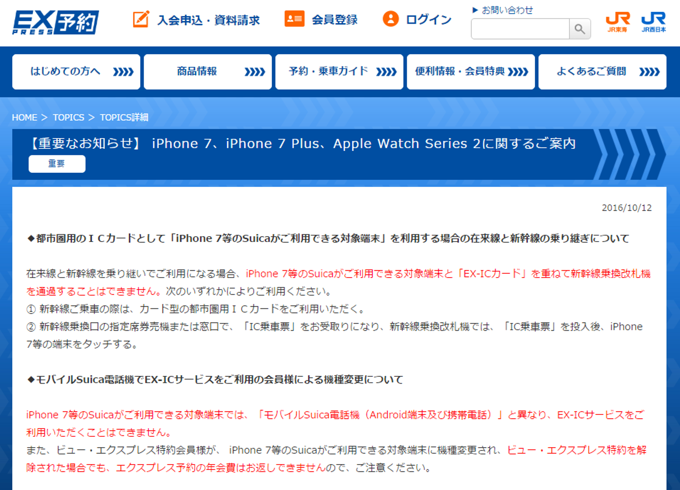Click the pencil icon beside 入会申込・資料請求

pyautogui.click(x=141, y=19)
